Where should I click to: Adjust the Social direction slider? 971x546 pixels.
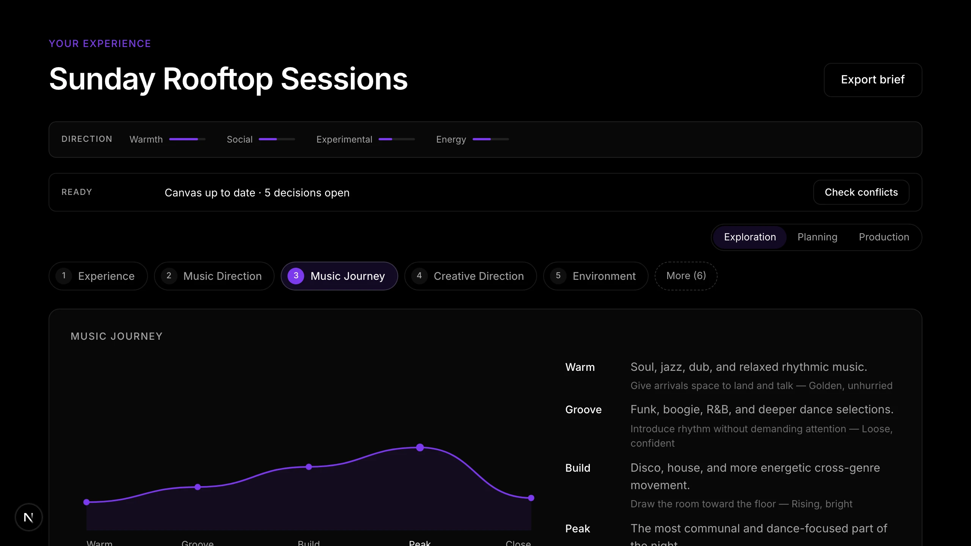pyautogui.click(x=277, y=139)
